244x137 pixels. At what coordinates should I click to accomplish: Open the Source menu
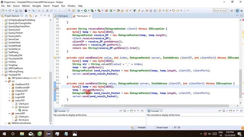16,6
